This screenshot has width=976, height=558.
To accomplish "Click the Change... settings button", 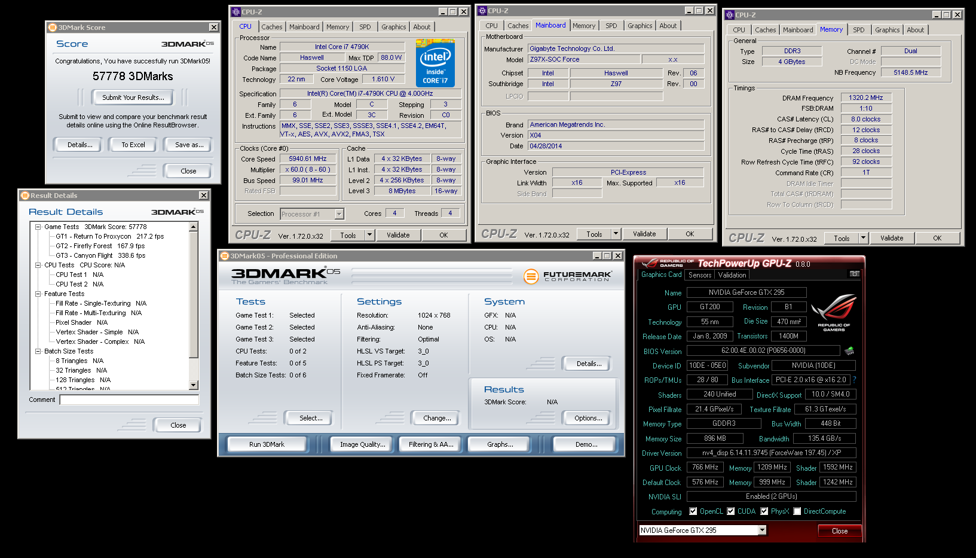I will pos(437,418).
